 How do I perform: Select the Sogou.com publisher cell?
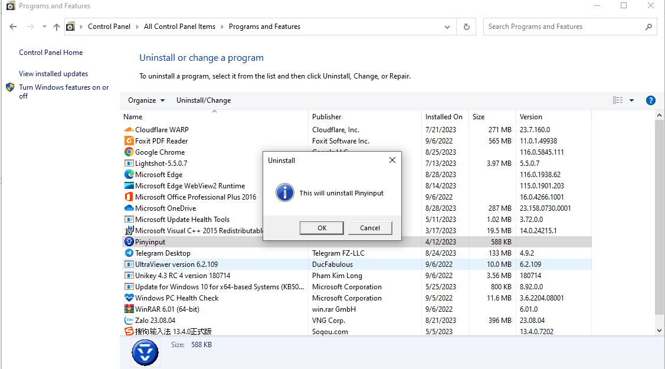coord(330,332)
